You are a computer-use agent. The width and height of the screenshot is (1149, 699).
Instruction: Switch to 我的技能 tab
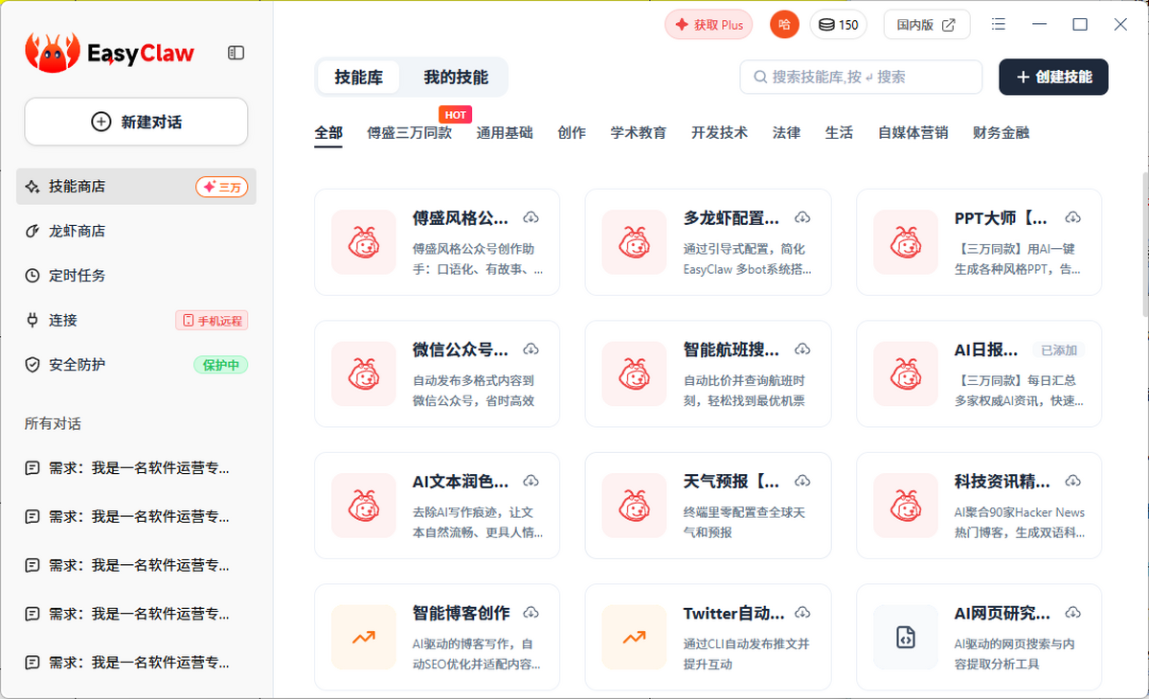456,78
